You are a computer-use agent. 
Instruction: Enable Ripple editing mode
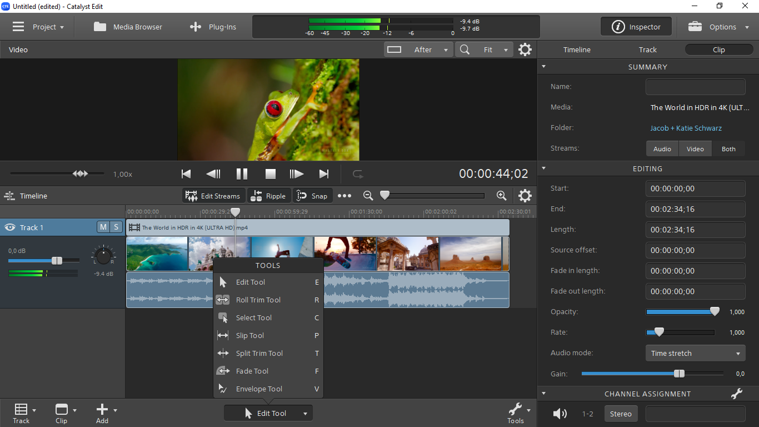[268, 196]
